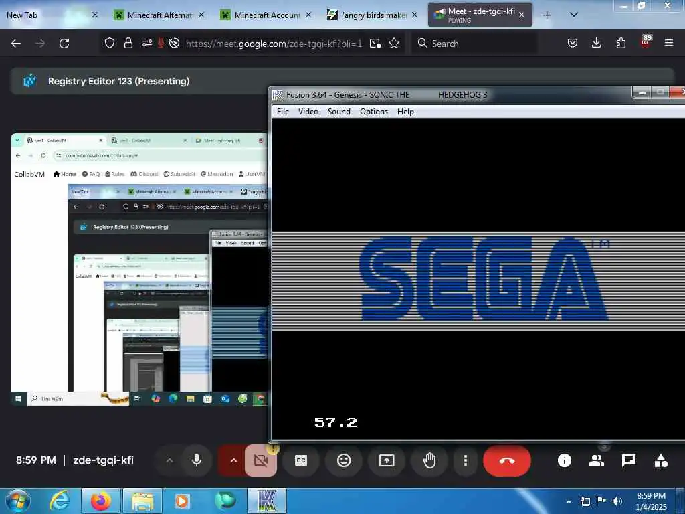Open the volume speaker tray icon
The width and height of the screenshot is (685, 514).
pyautogui.click(x=617, y=501)
